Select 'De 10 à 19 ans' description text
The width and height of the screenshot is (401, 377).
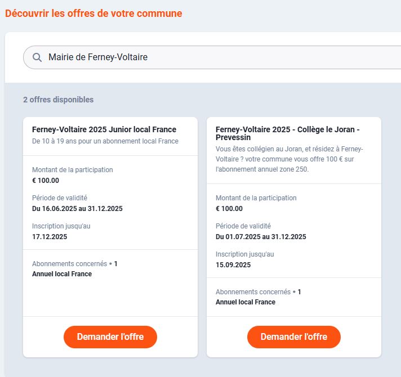(x=105, y=141)
